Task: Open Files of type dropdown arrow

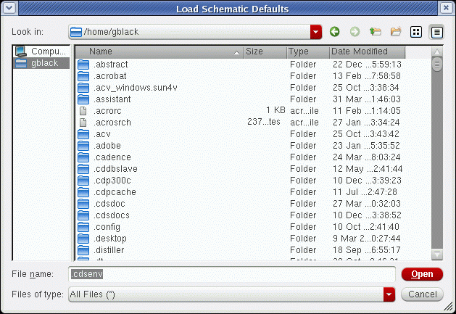Action: point(389,294)
